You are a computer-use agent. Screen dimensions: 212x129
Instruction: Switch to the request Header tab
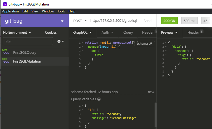click(x=148, y=33)
